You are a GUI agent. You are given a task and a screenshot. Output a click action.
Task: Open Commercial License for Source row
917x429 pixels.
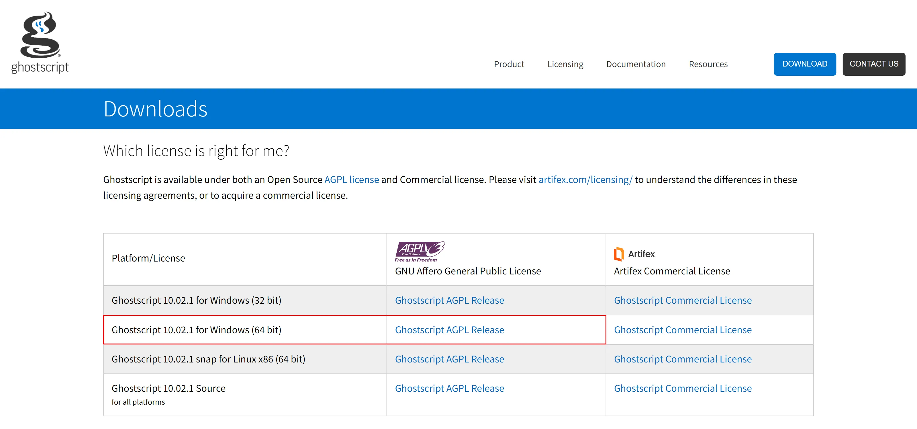pos(682,388)
